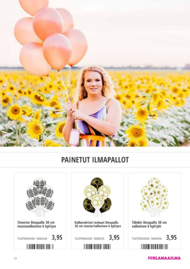This screenshot has width=190, height=269.
Task: Open the Tähdet ilmapallo 30 cm product title
Action: coord(149,224)
